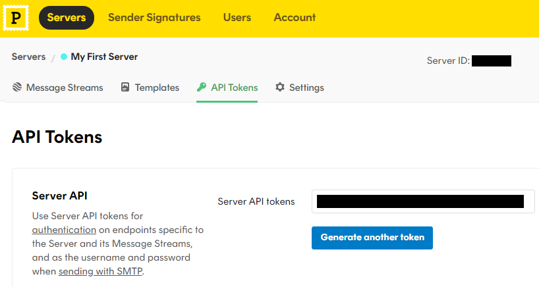Open the Servers navigation pill
This screenshot has width=539, height=287.
pos(67,18)
